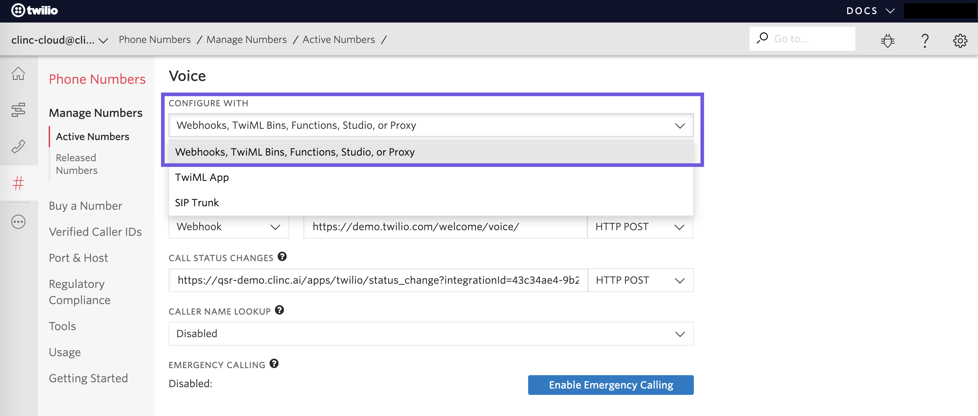
Task: Collapse the Configure With dropdown
Action: pyautogui.click(x=431, y=125)
